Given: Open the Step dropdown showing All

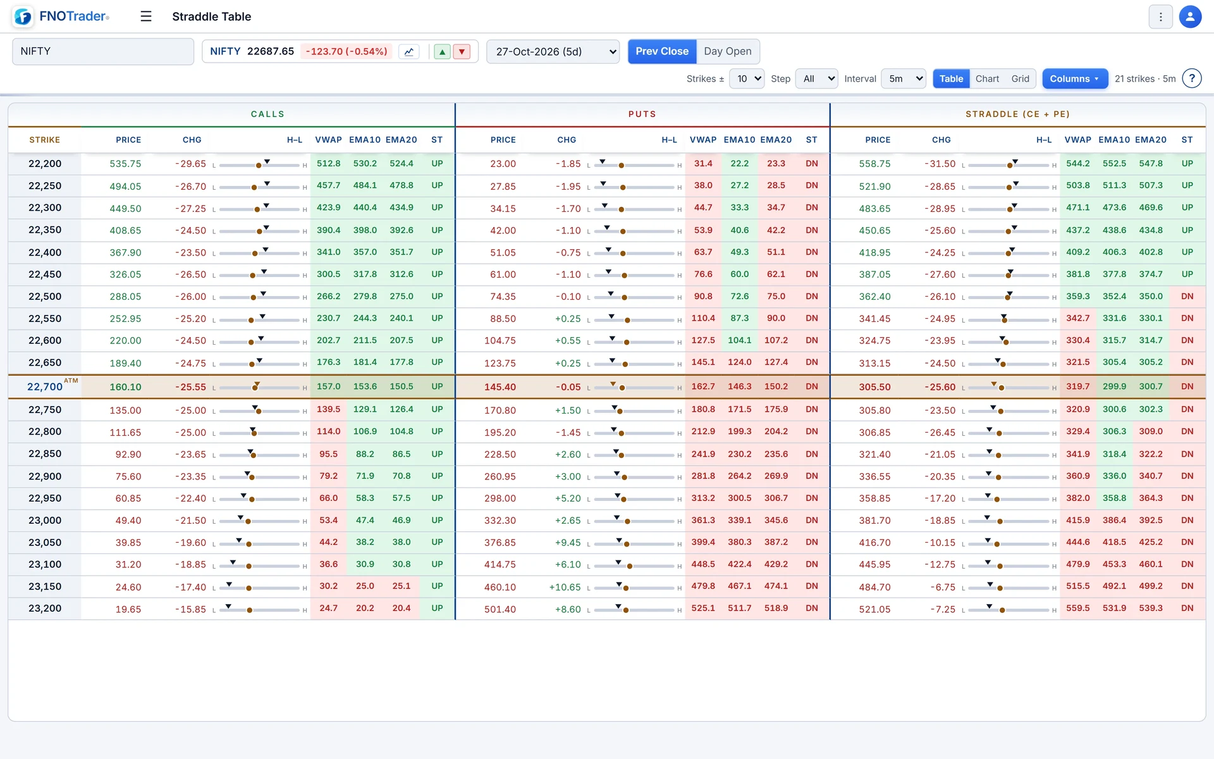Looking at the screenshot, I should point(816,78).
